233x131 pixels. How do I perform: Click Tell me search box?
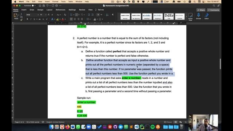99,10
